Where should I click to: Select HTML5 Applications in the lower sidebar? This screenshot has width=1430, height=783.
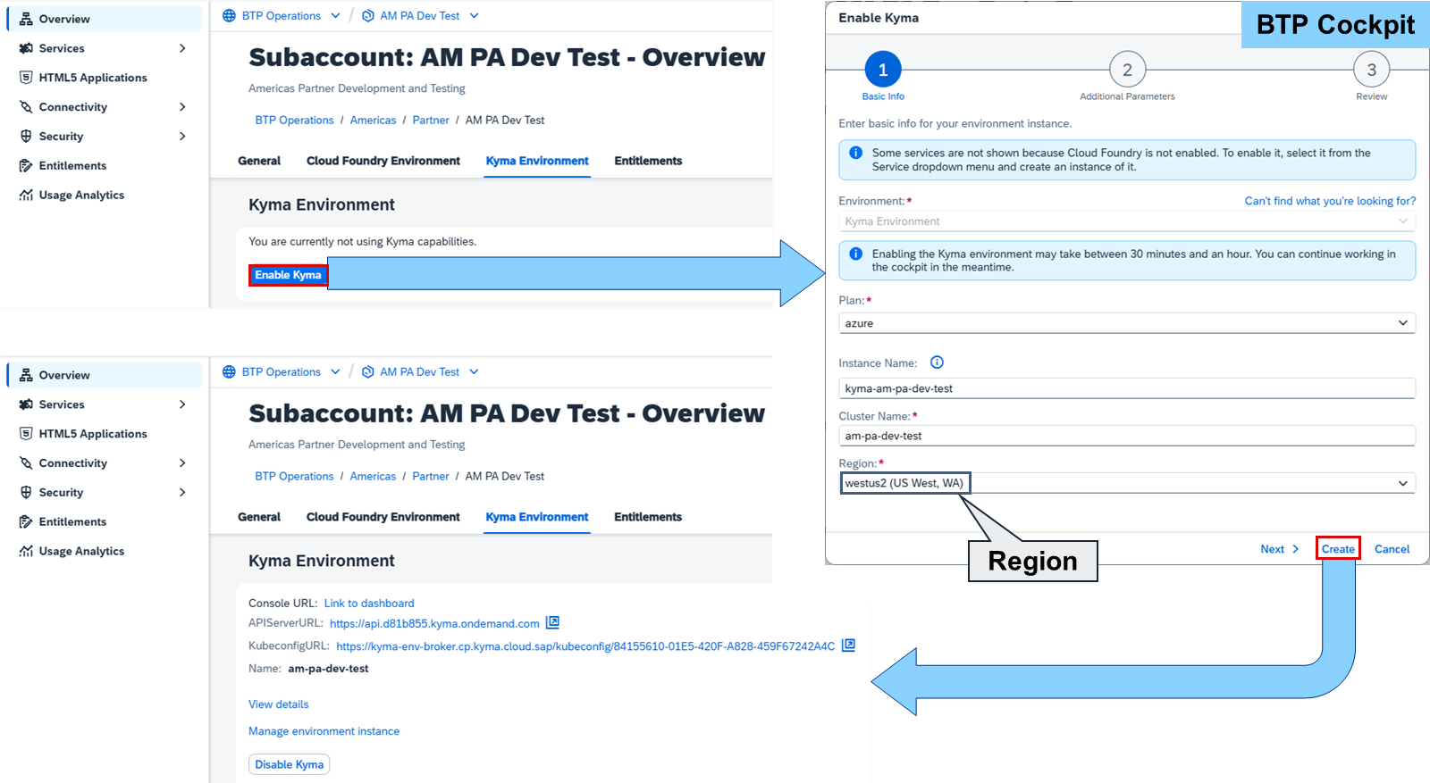pos(93,434)
